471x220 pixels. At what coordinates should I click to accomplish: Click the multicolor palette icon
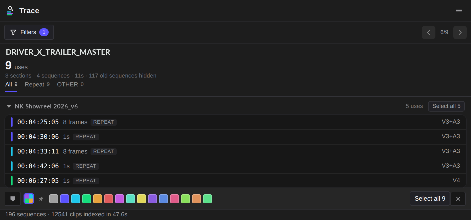coord(29,199)
